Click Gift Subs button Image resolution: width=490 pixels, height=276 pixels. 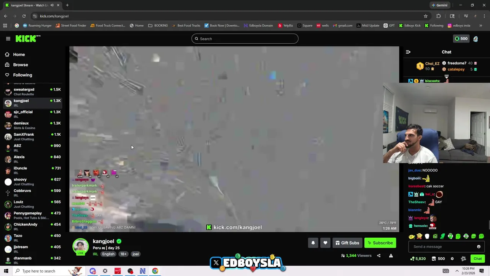pyautogui.click(x=347, y=243)
